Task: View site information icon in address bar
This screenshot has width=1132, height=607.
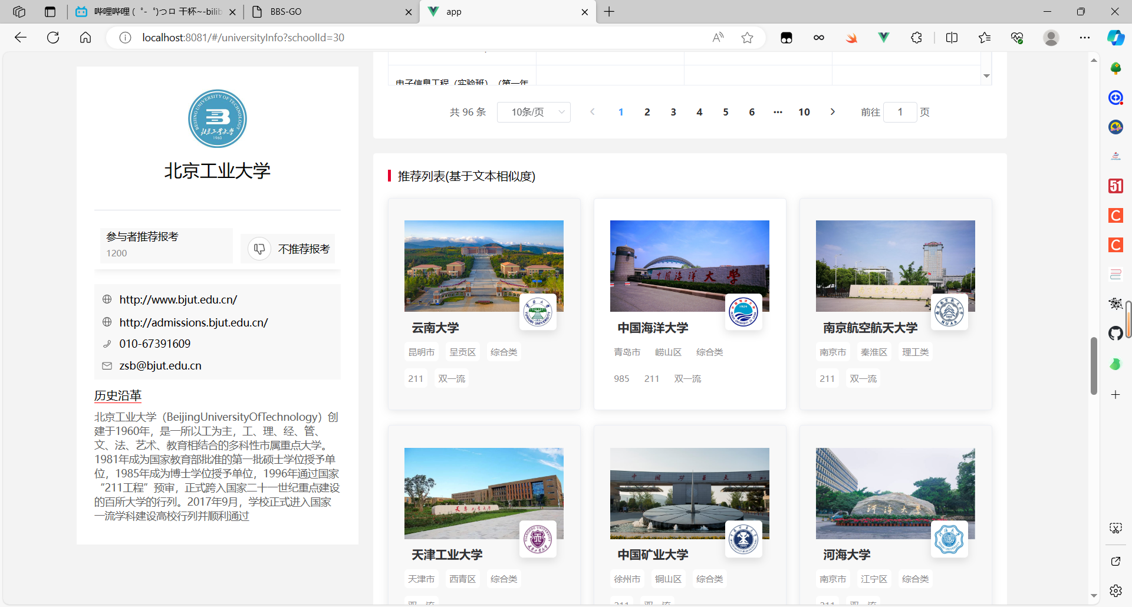Action: point(125,38)
